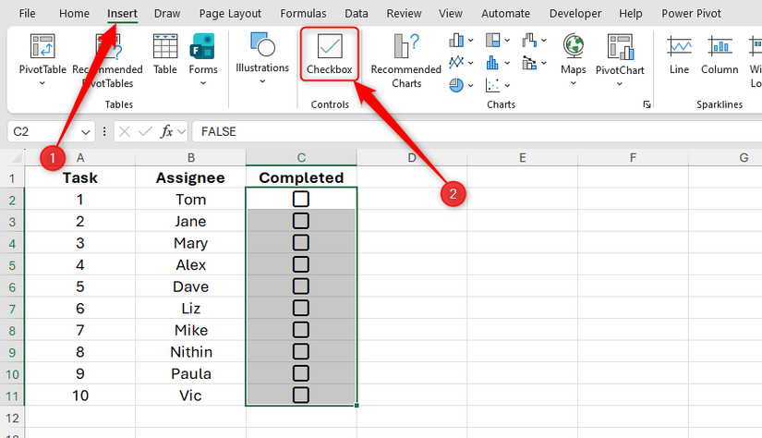Tick the checkbox in Mike's row
Image resolution: width=762 pixels, height=438 pixels.
pos(301,330)
